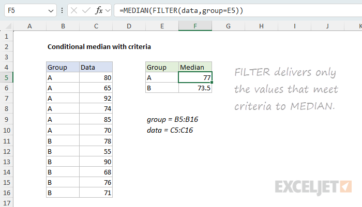Select column F header
Screen dimensions: 362x207
(195, 26)
